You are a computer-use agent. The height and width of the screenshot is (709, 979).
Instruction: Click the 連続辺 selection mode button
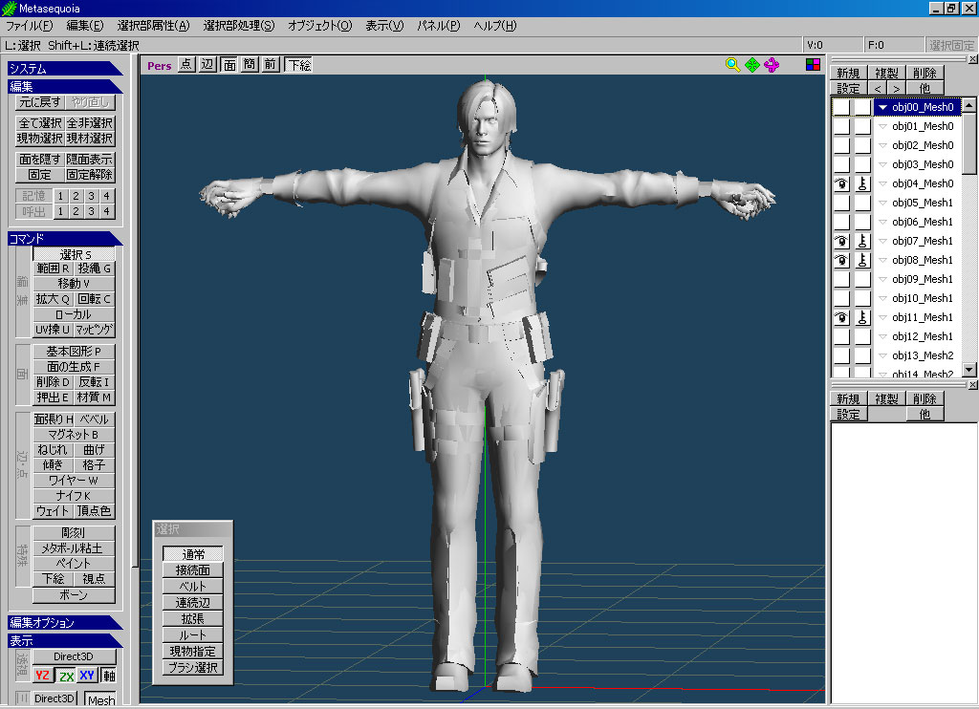coord(193,602)
